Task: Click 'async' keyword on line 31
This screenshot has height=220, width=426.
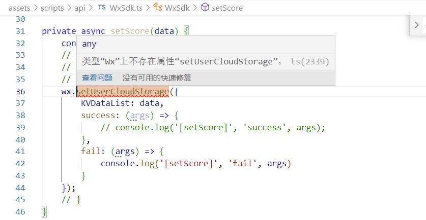Action: click(93, 31)
